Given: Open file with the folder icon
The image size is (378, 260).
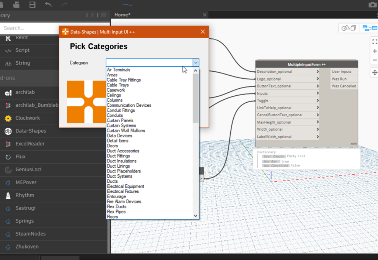Looking at the screenshot, I should 16,4.
